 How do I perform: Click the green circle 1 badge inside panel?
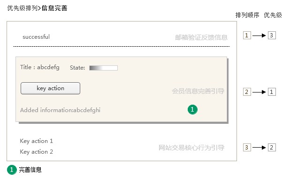(x=192, y=109)
